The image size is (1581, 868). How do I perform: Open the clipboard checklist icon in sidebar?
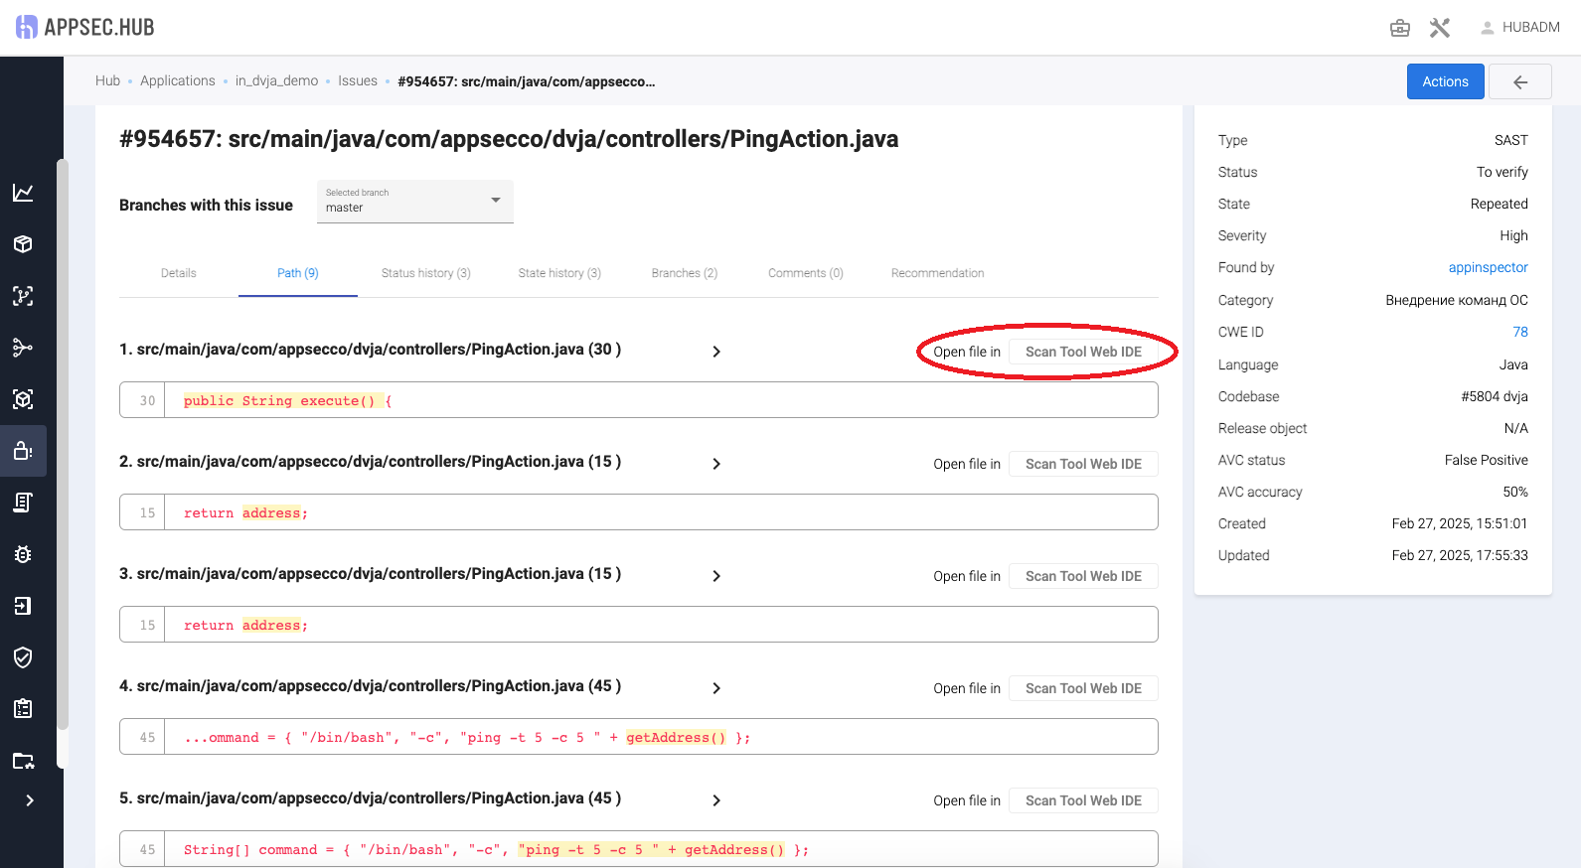point(23,709)
